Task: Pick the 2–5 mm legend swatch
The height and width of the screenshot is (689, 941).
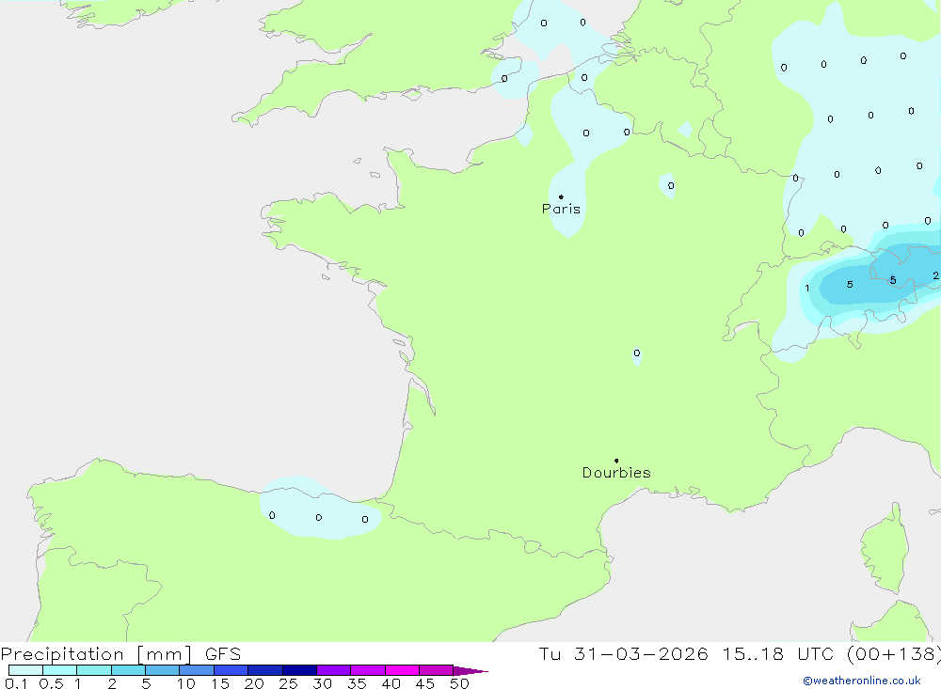Action: (x=128, y=670)
